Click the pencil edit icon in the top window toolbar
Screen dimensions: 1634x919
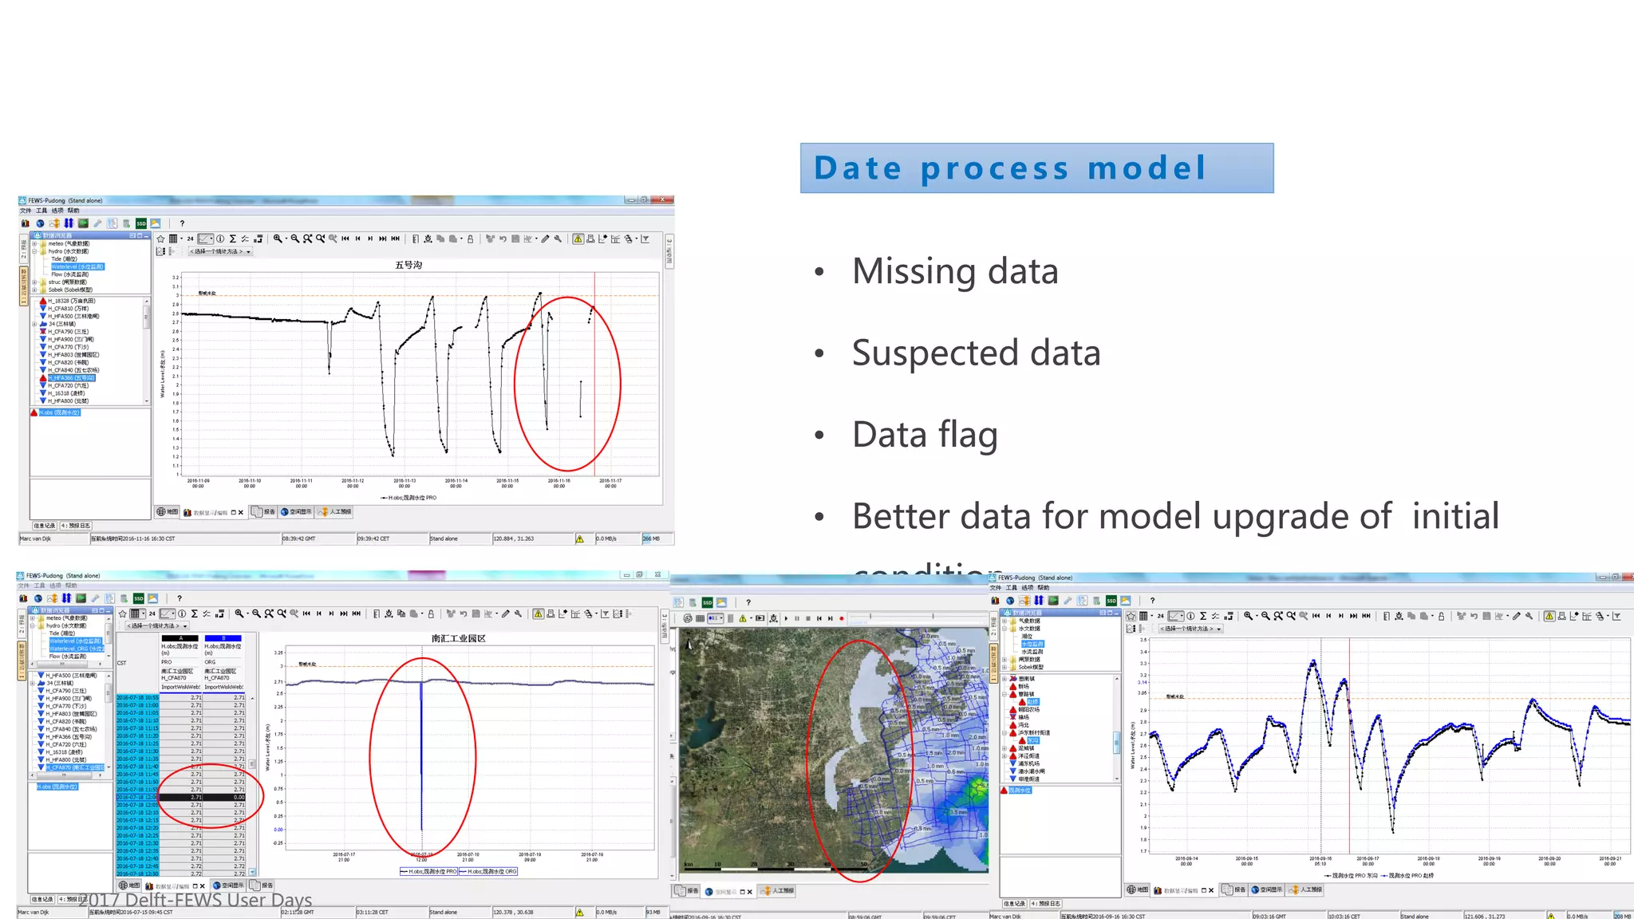click(545, 239)
